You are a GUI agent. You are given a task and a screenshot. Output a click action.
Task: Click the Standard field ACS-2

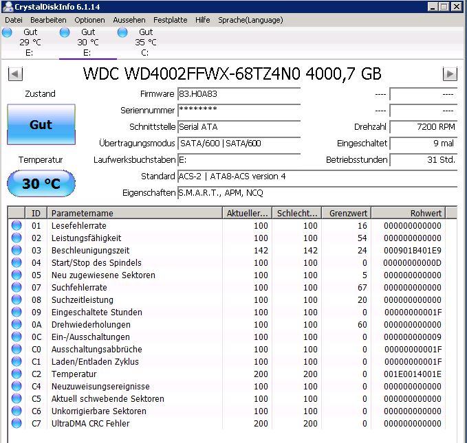[x=317, y=177]
